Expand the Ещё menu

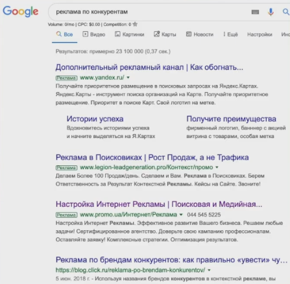[x=230, y=34]
